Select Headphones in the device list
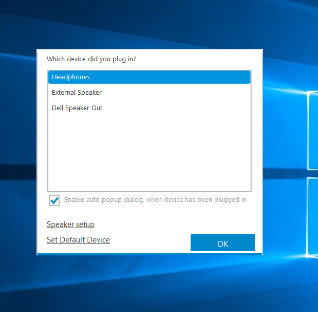 pos(149,77)
